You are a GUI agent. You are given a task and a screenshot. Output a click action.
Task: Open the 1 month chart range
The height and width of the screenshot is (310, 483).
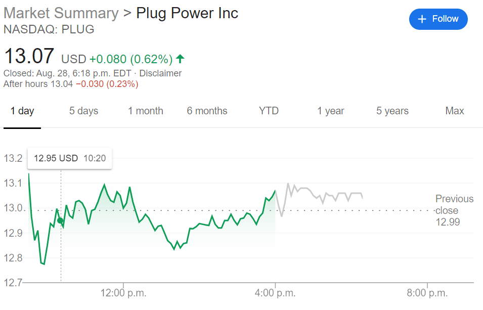coord(146,111)
